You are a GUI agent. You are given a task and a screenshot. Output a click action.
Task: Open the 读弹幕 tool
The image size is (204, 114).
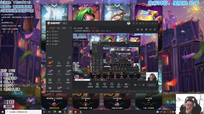pos(50,81)
